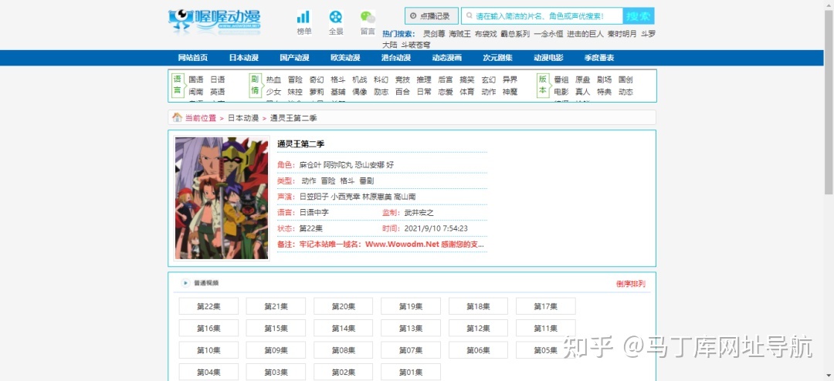Play episode 第06集
The height and width of the screenshot is (381, 834).
[x=478, y=350]
